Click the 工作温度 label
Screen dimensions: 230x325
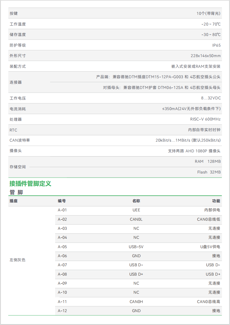(18, 24)
